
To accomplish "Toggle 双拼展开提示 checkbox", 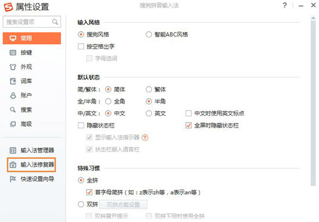I will pyautogui.click(x=89, y=216).
